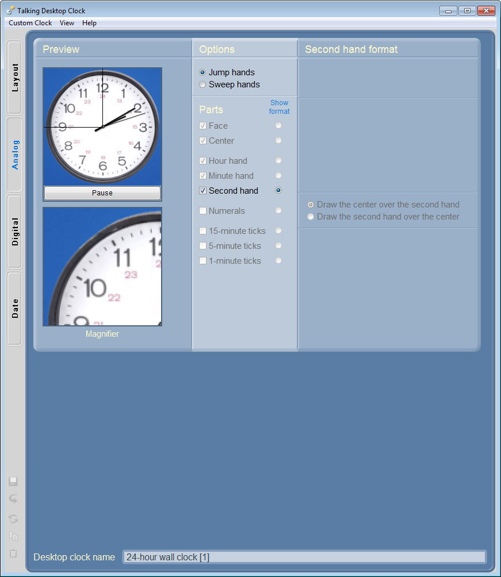
Task: Open the View menu
Action: tap(67, 23)
